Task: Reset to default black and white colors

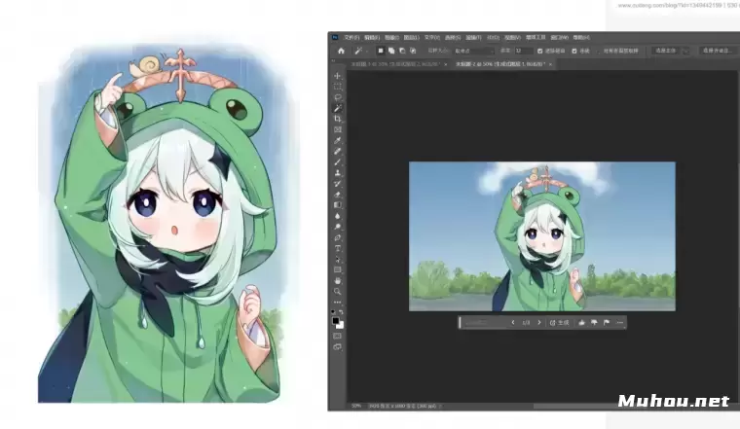Action: point(333,312)
